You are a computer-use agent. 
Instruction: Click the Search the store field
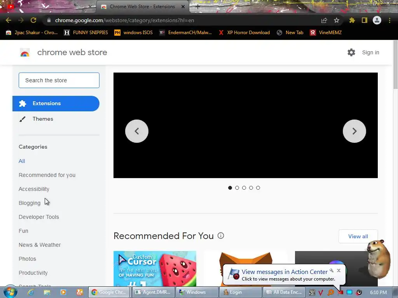tap(59, 80)
